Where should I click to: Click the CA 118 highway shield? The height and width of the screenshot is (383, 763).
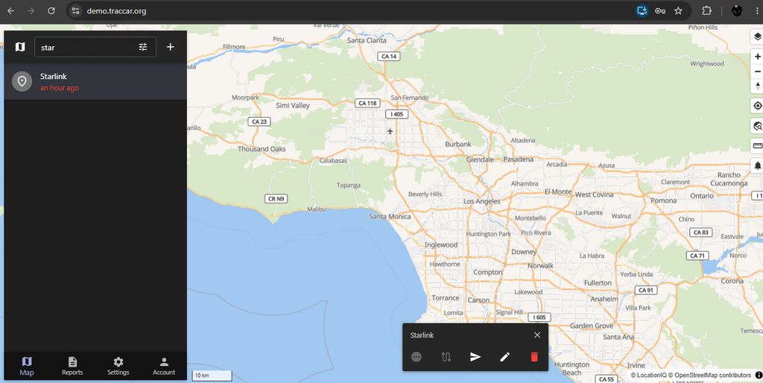coord(367,103)
